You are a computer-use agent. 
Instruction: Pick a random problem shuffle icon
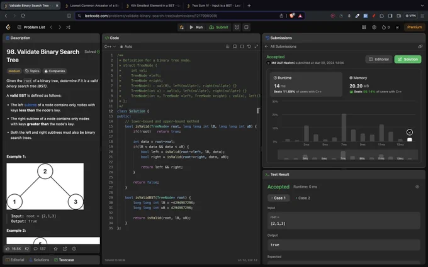[68, 27]
